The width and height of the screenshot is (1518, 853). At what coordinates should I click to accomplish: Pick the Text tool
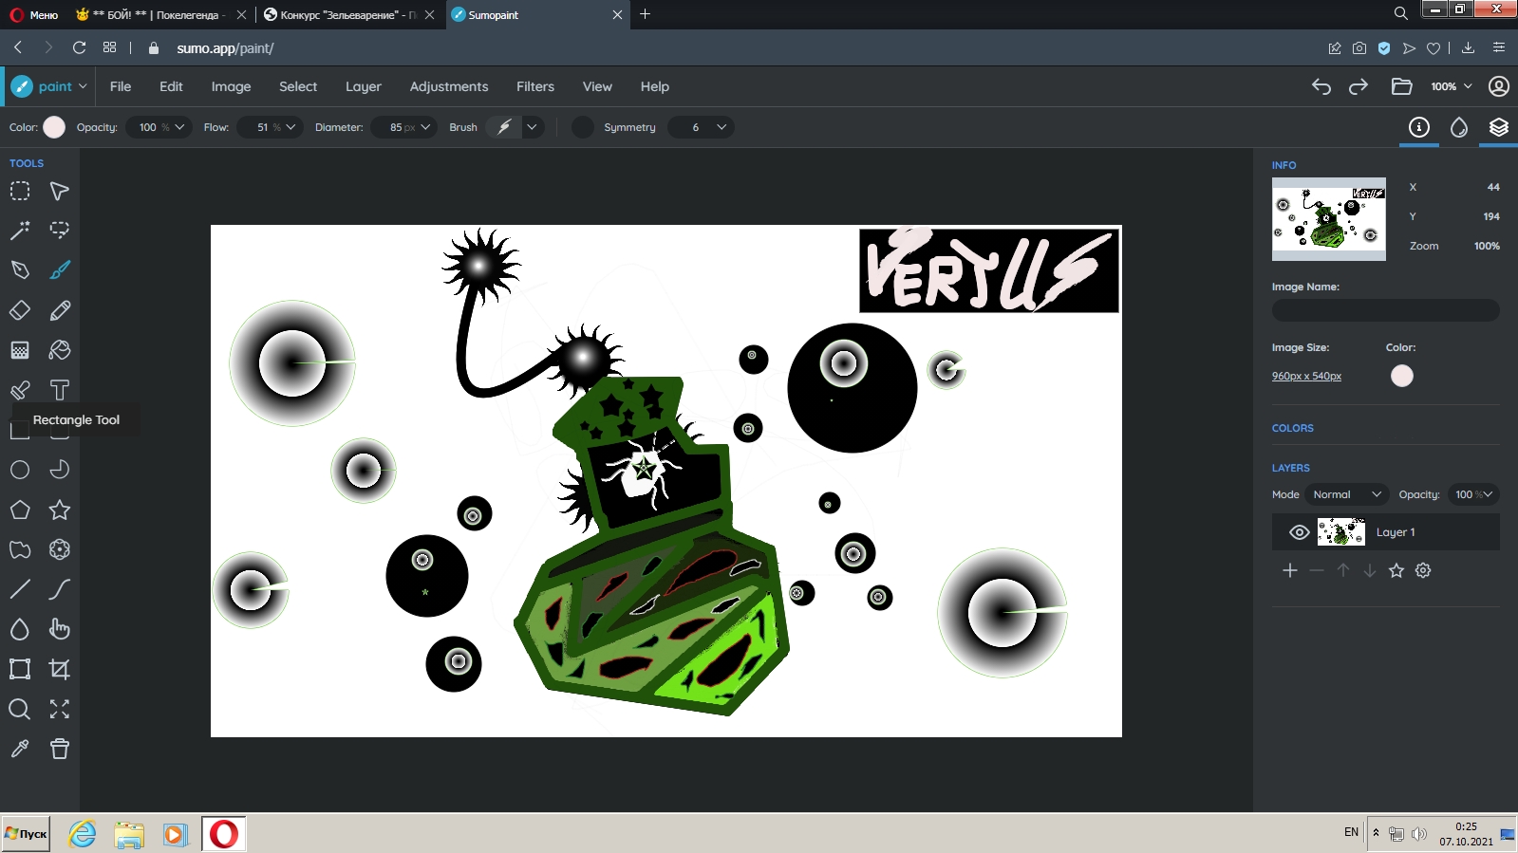click(60, 390)
